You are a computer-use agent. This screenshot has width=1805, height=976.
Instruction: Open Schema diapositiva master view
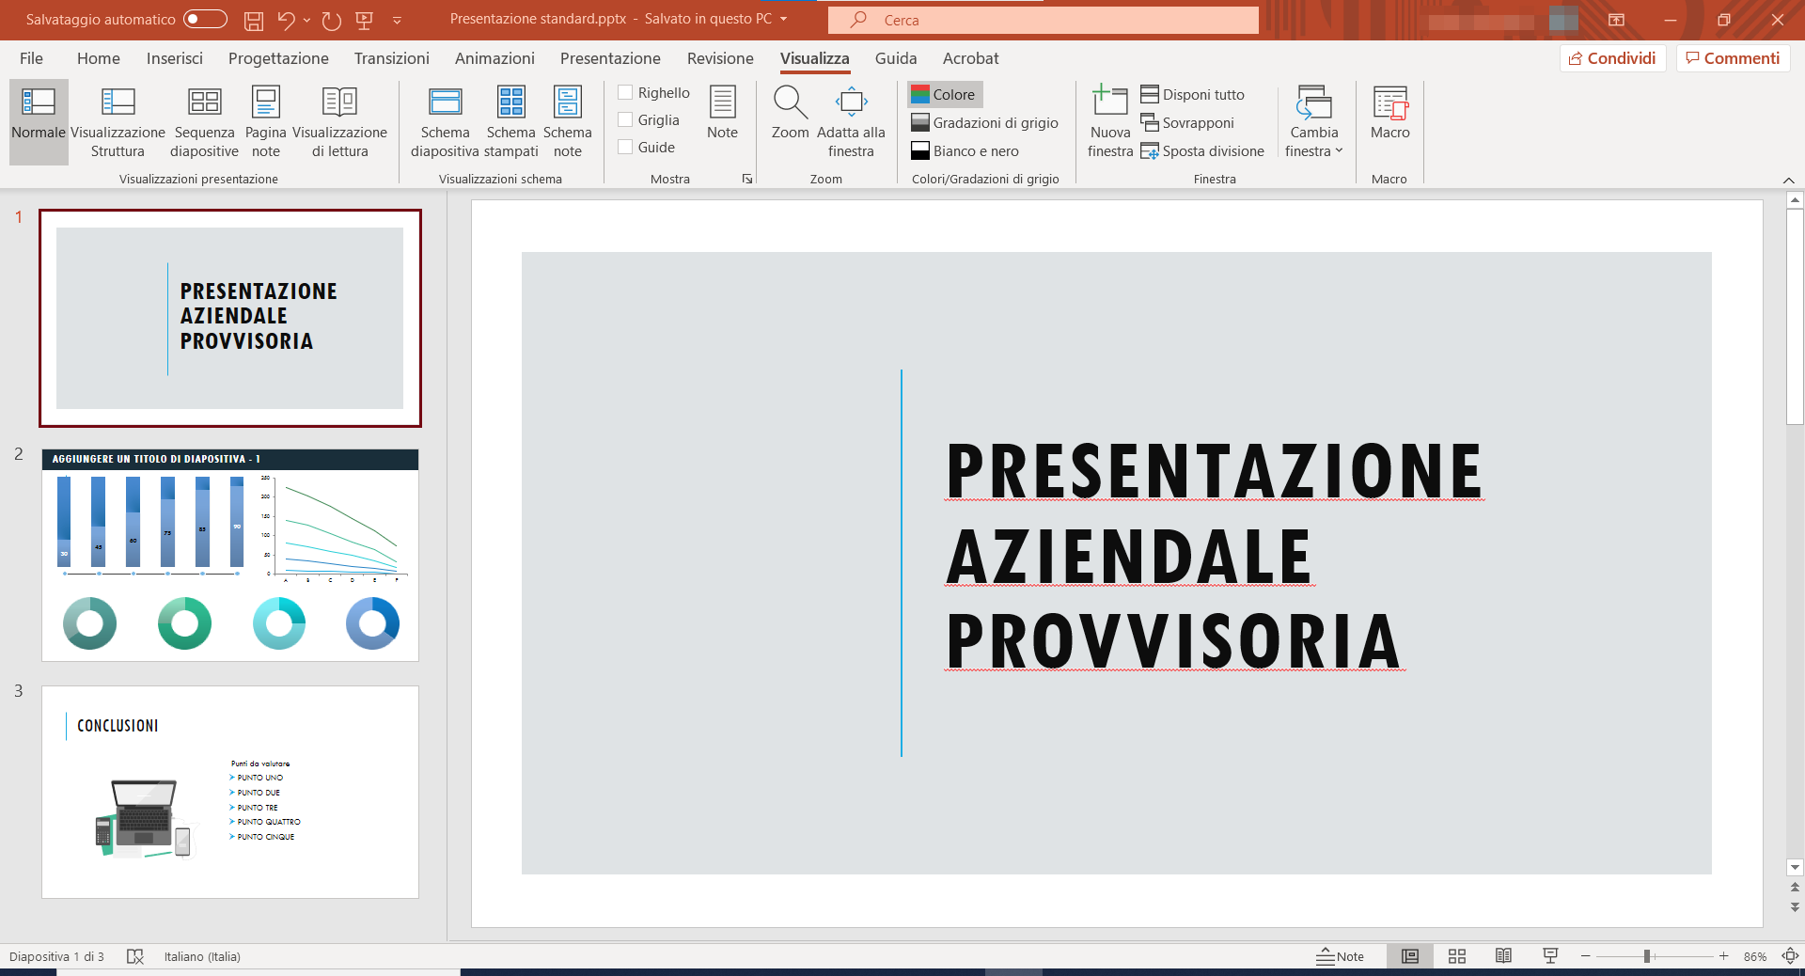[x=445, y=122]
